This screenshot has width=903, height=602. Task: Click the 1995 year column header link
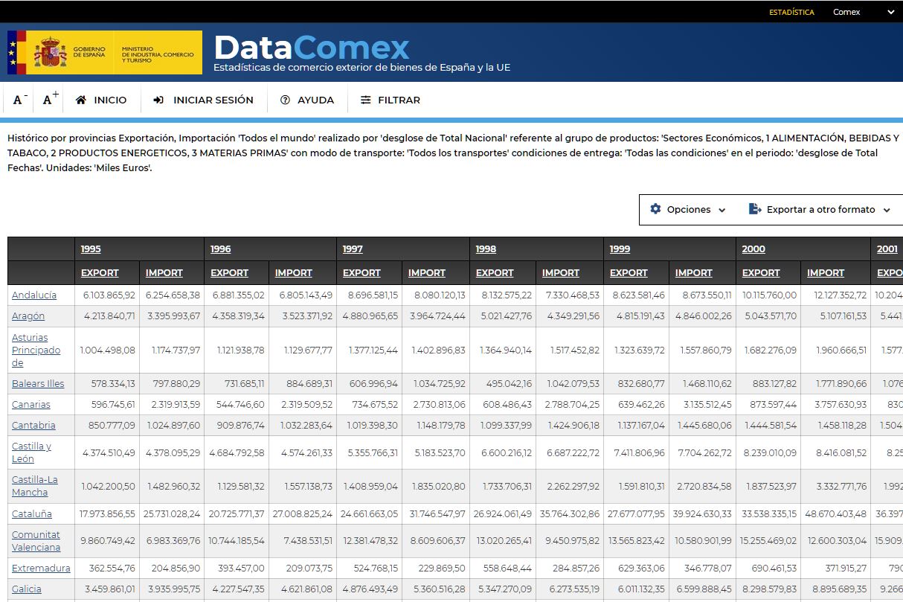tap(89, 249)
